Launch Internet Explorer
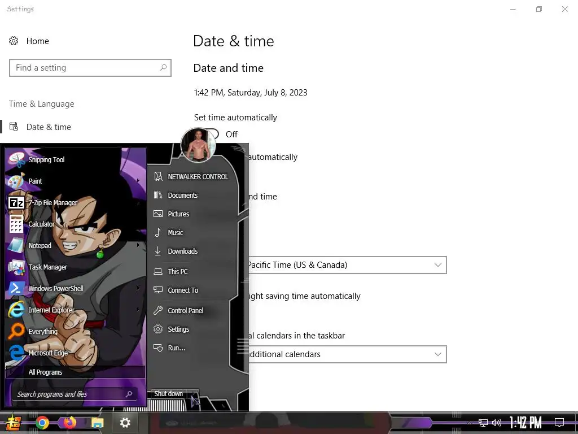 [76, 310]
